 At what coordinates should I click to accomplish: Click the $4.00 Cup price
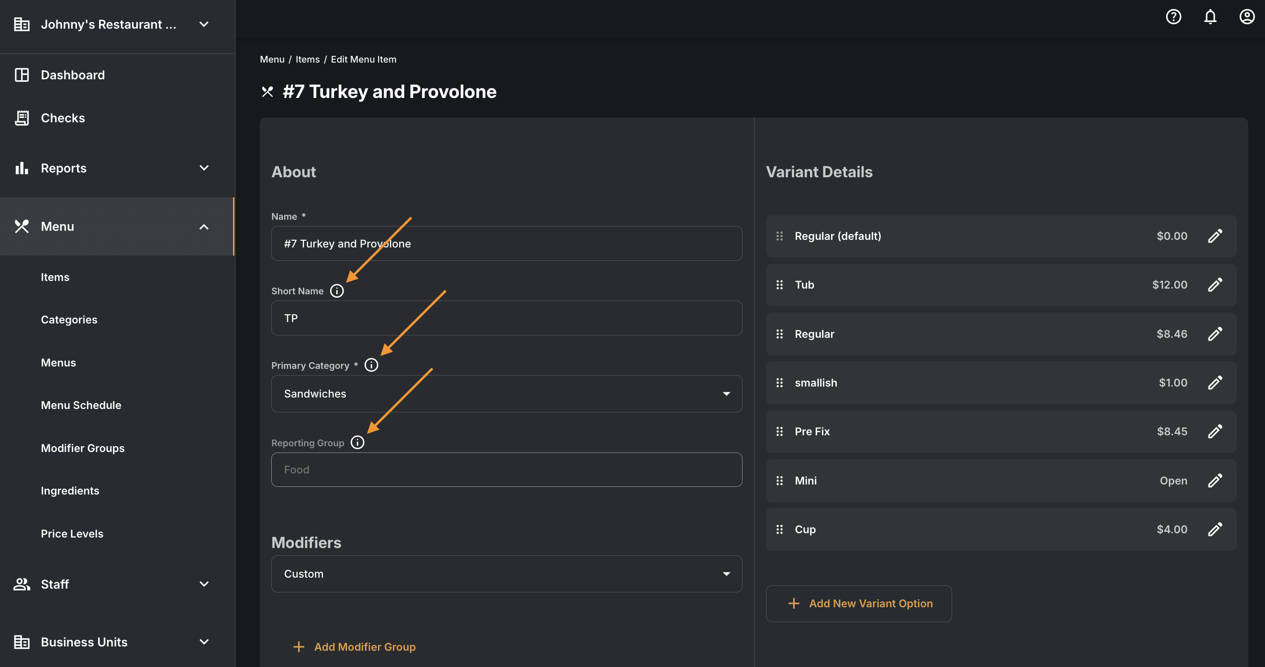point(1172,529)
